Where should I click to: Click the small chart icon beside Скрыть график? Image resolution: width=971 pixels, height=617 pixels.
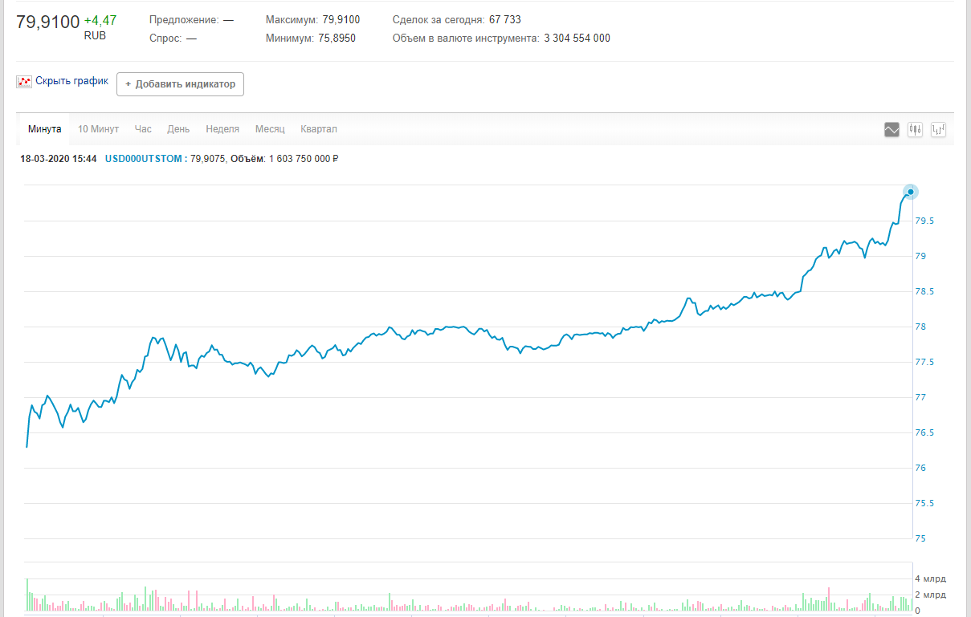24,82
